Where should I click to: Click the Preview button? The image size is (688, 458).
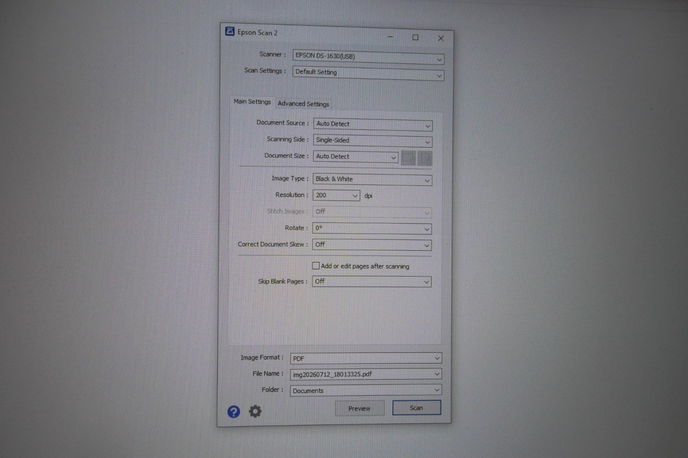pos(359,409)
